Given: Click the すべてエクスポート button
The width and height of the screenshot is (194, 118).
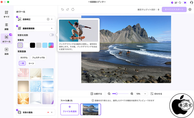Looking at the screenshot, I should [174, 9].
